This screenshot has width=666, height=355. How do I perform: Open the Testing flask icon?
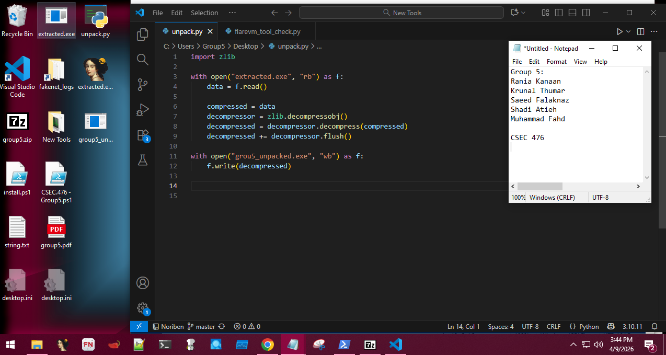tap(142, 161)
